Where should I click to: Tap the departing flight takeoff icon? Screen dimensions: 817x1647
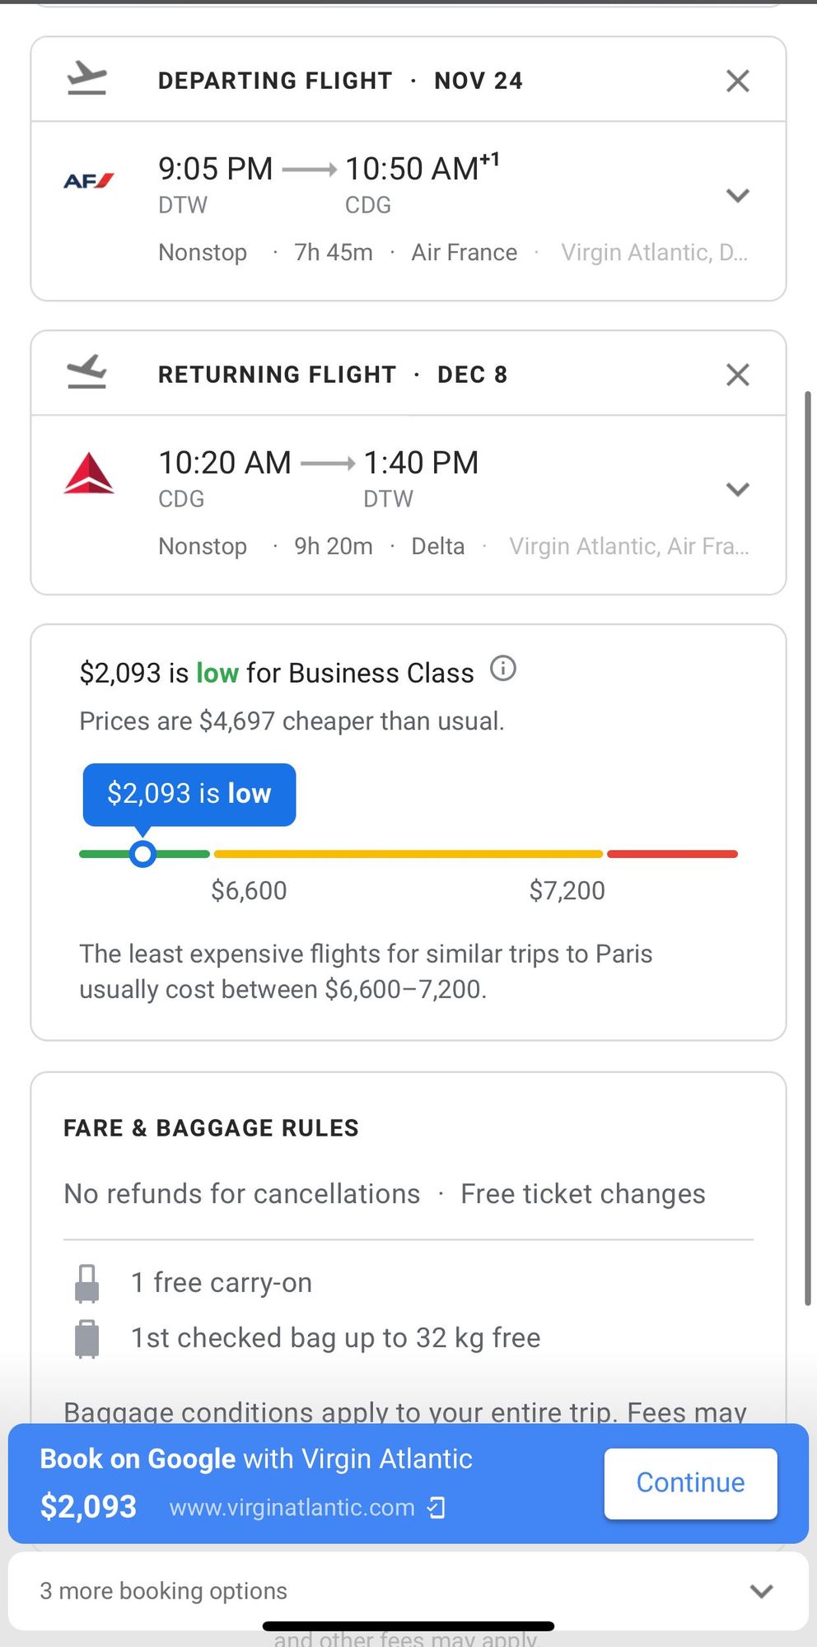[87, 79]
